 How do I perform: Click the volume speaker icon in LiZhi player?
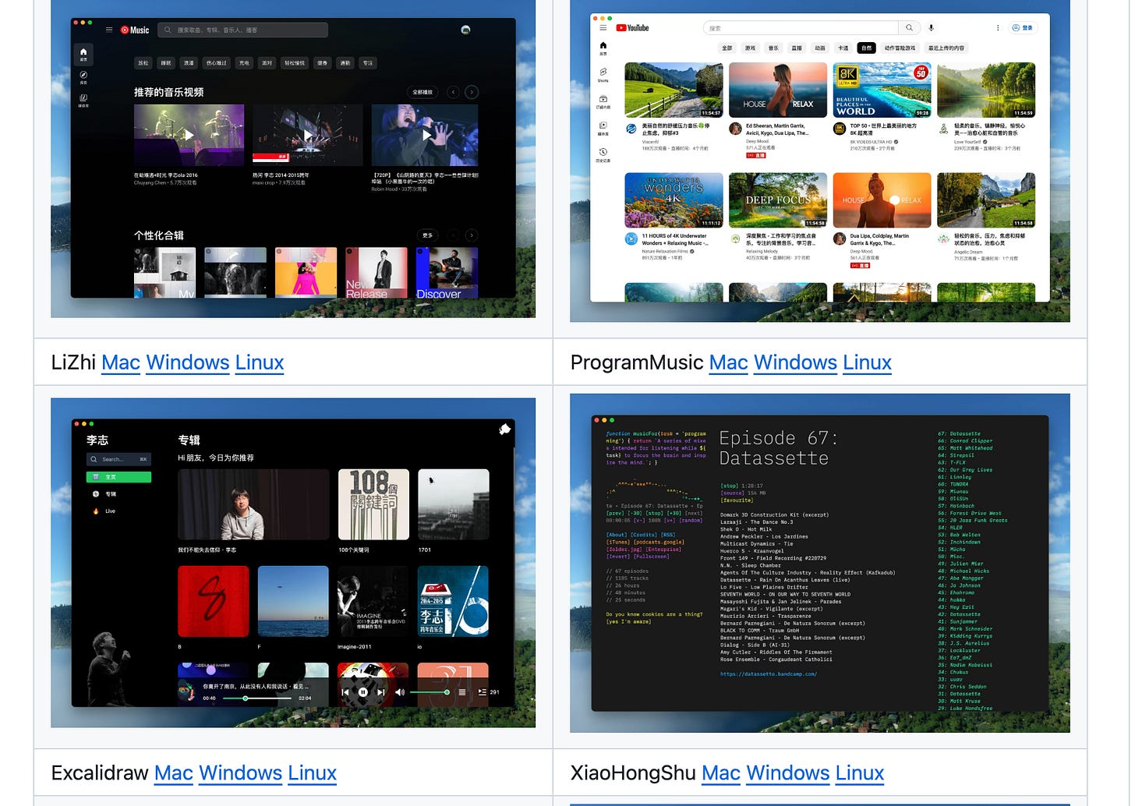pos(400,692)
